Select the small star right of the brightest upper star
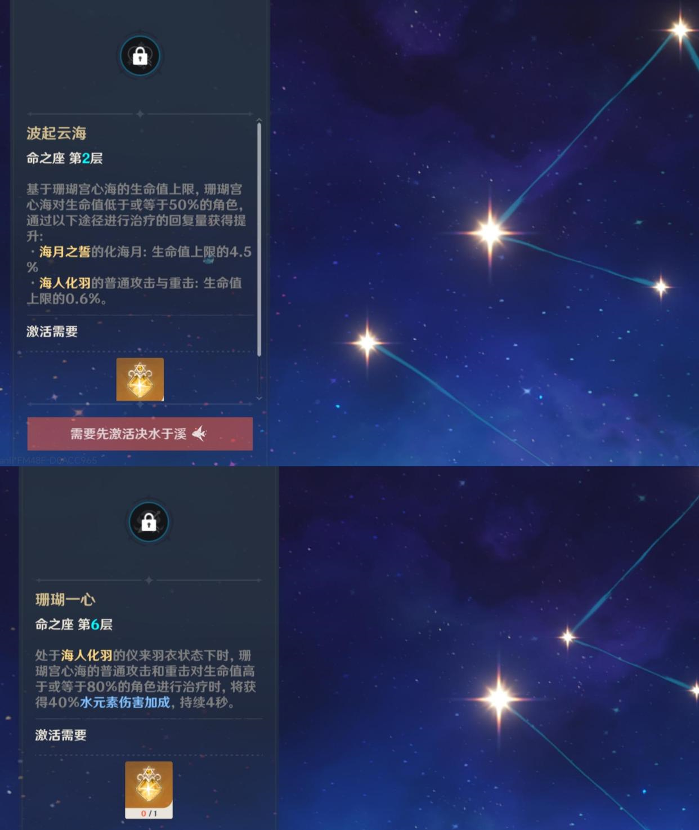The width and height of the screenshot is (699, 830). (661, 287)
